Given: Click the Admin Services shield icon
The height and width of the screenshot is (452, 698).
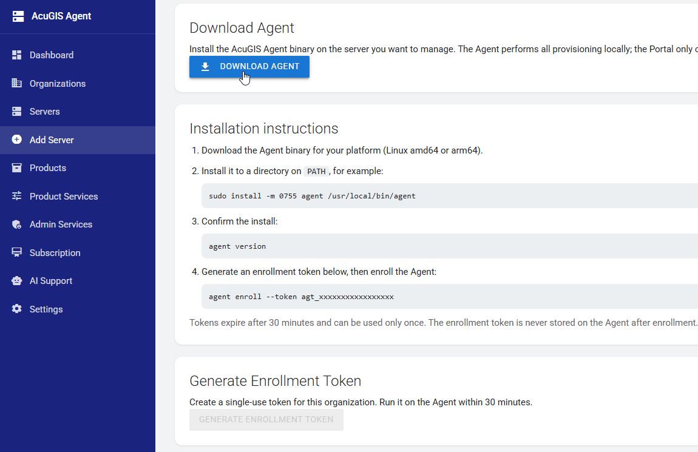Looking at the screenshot, I should coord(16,224).
